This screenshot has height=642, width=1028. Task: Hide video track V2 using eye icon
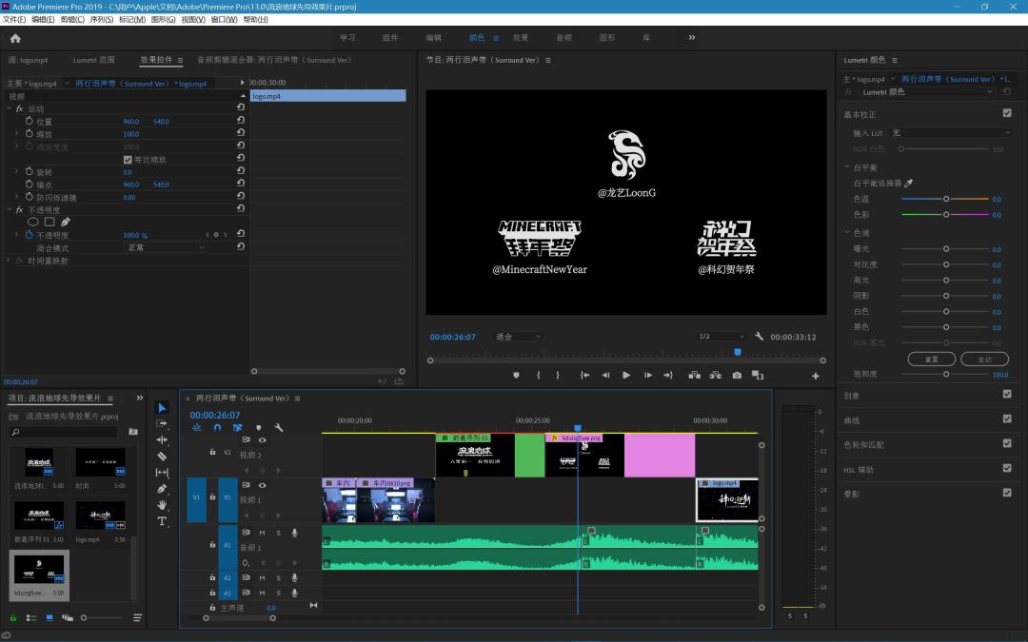tap(262, 440)
